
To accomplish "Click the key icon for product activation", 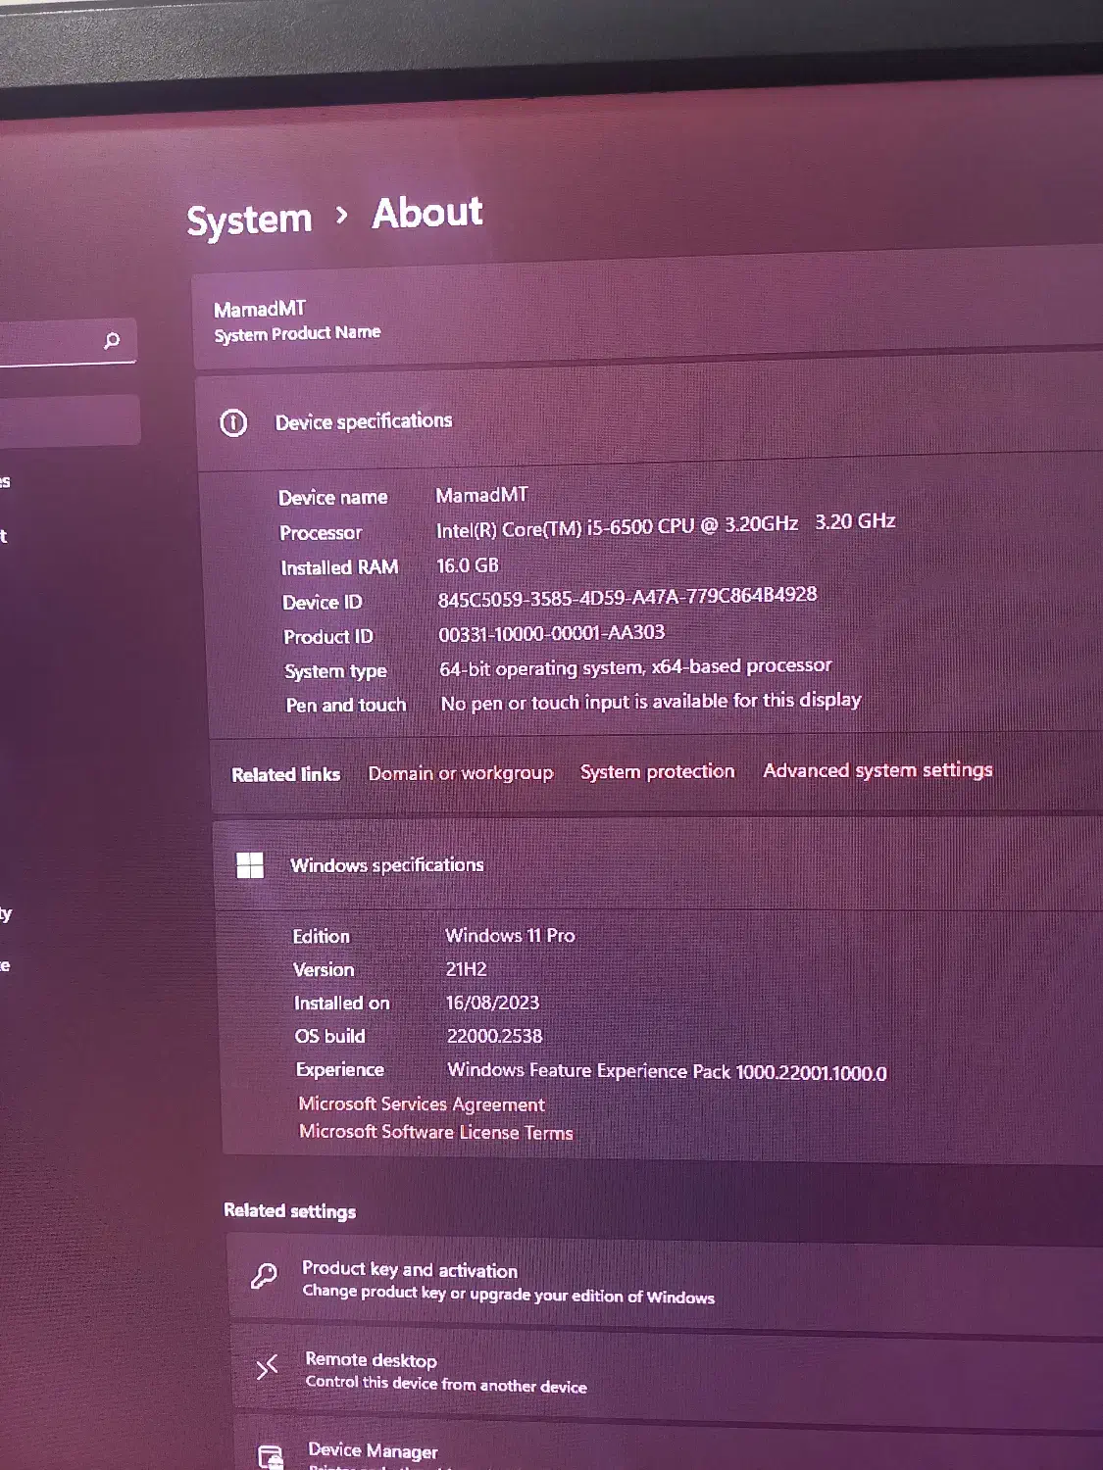I will click(x=264, y=1275).
